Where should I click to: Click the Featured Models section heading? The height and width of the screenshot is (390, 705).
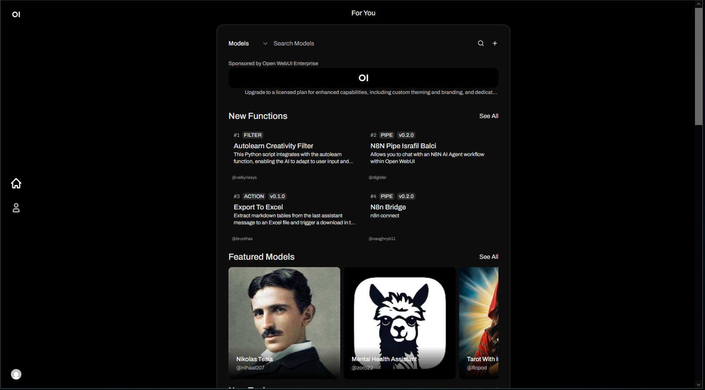click(261, 257)
